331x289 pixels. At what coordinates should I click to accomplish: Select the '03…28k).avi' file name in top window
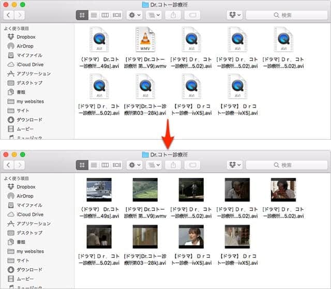[145, 110]
